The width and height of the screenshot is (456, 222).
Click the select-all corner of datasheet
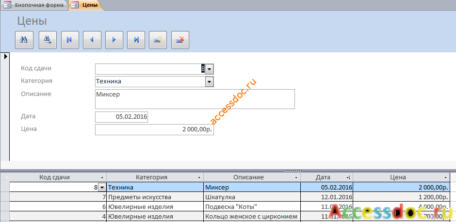pyautogui.click(x=5, y=177)
